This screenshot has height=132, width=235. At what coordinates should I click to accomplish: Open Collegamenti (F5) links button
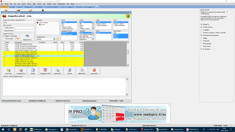pos(45,71)
